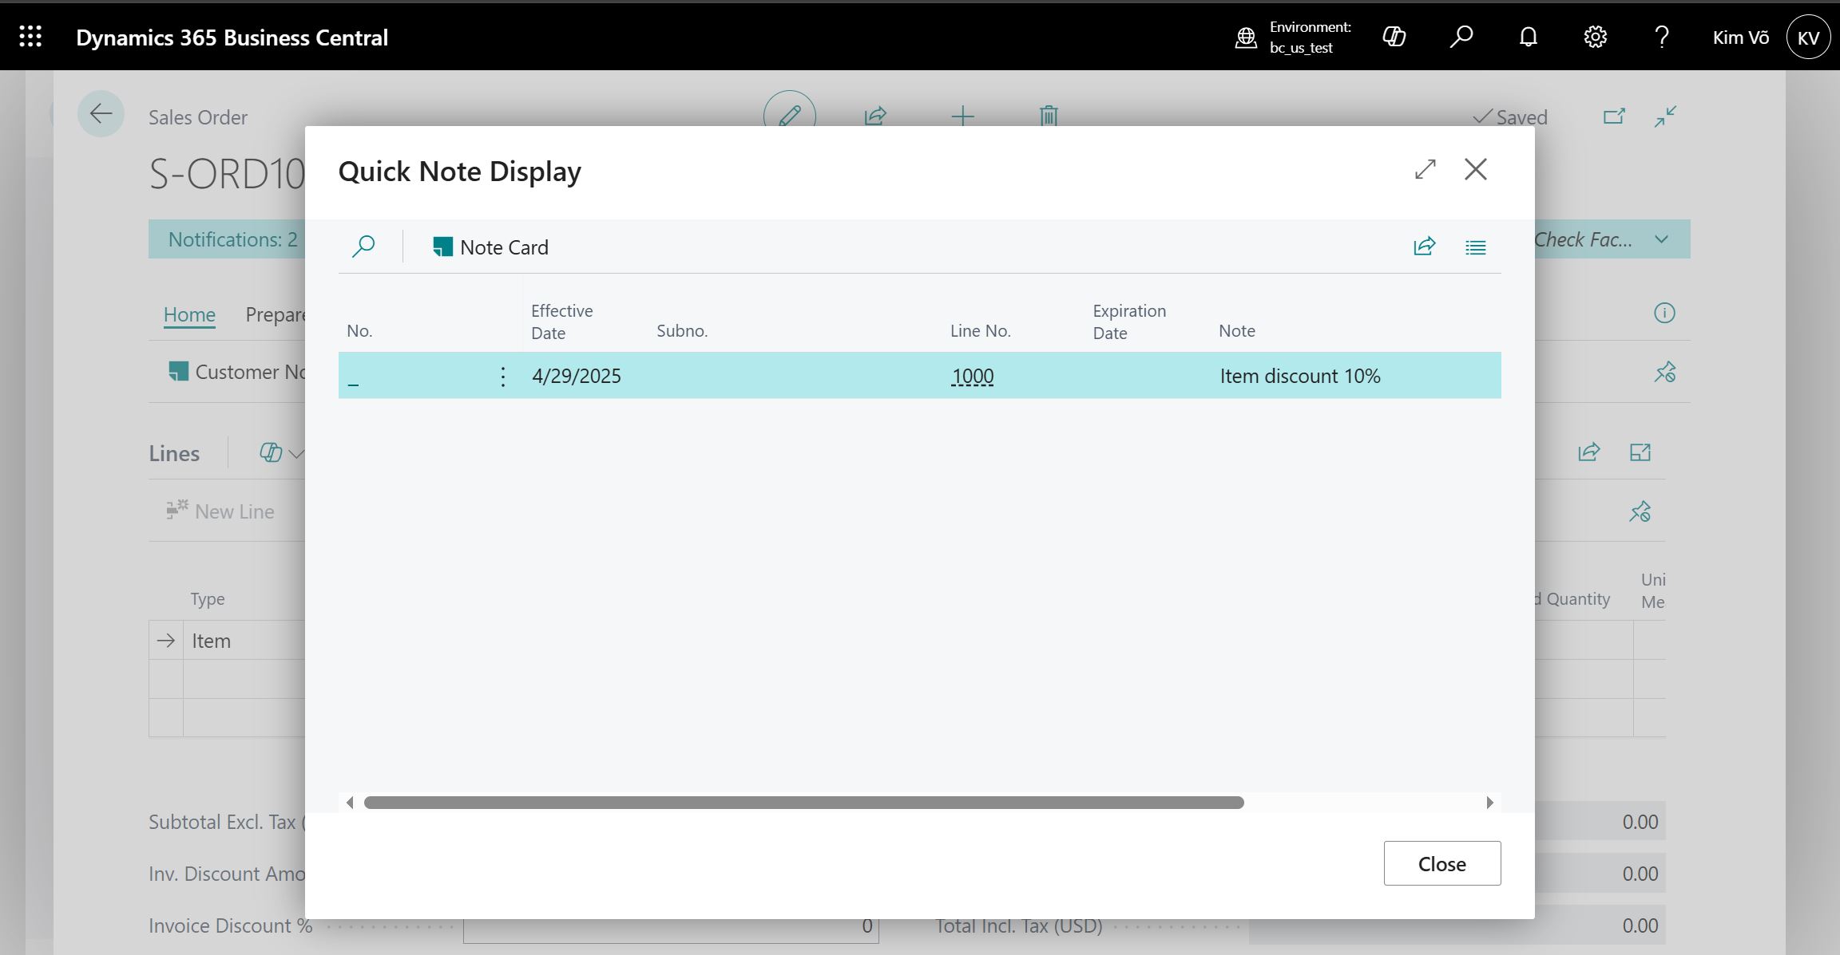
Task: Open the Settings gear menu
Action: pyautogui.click(x=1596, y=37)
